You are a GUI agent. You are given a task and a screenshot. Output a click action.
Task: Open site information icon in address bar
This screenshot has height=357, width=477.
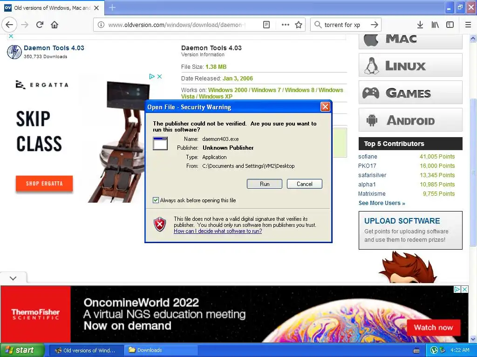coord(101,25)
